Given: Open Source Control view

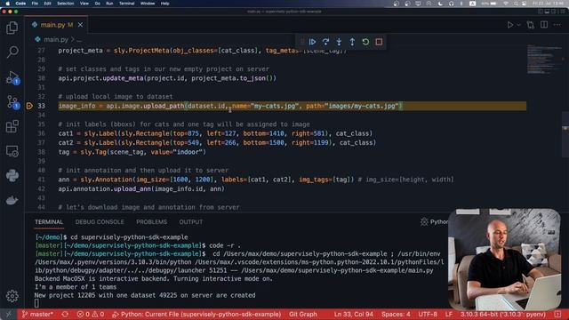Looking at the screenshot, I should click(12, 102).
